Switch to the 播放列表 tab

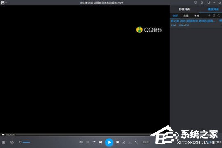[x=213, y=9]
